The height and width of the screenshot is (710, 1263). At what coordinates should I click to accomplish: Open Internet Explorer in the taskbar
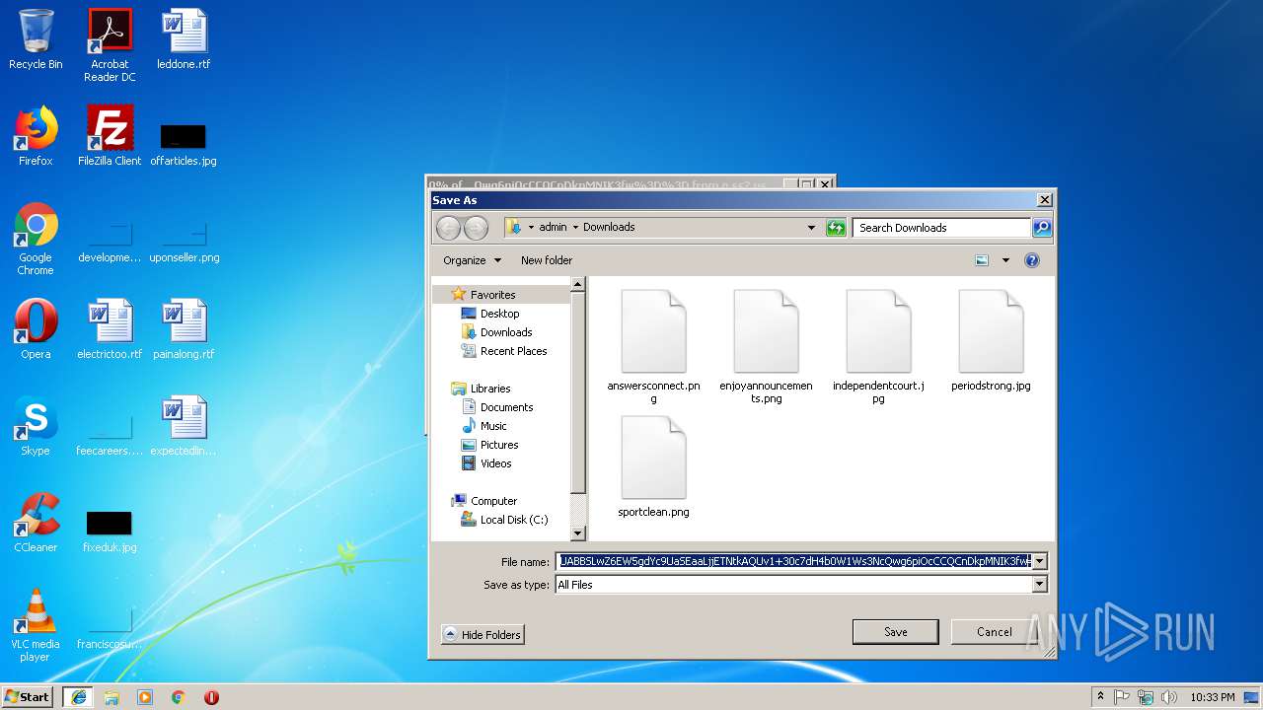78,697
